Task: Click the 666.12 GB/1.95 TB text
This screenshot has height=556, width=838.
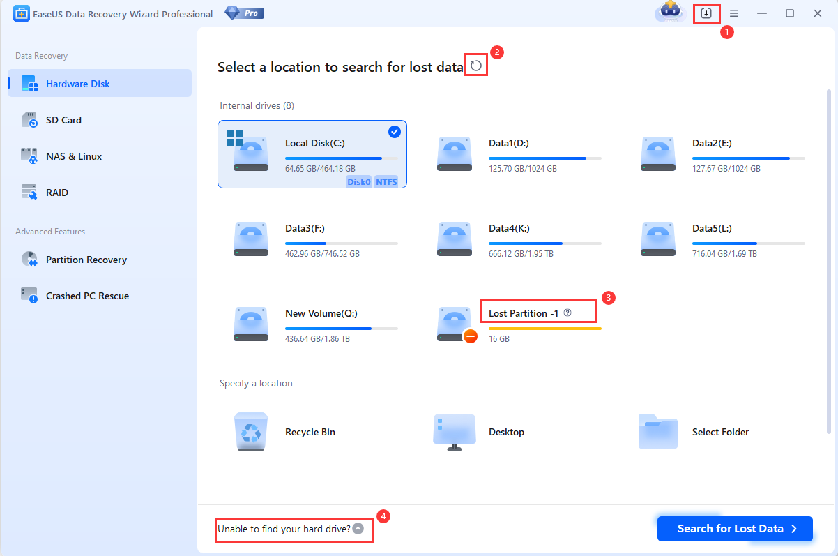Action: [521, 254]
